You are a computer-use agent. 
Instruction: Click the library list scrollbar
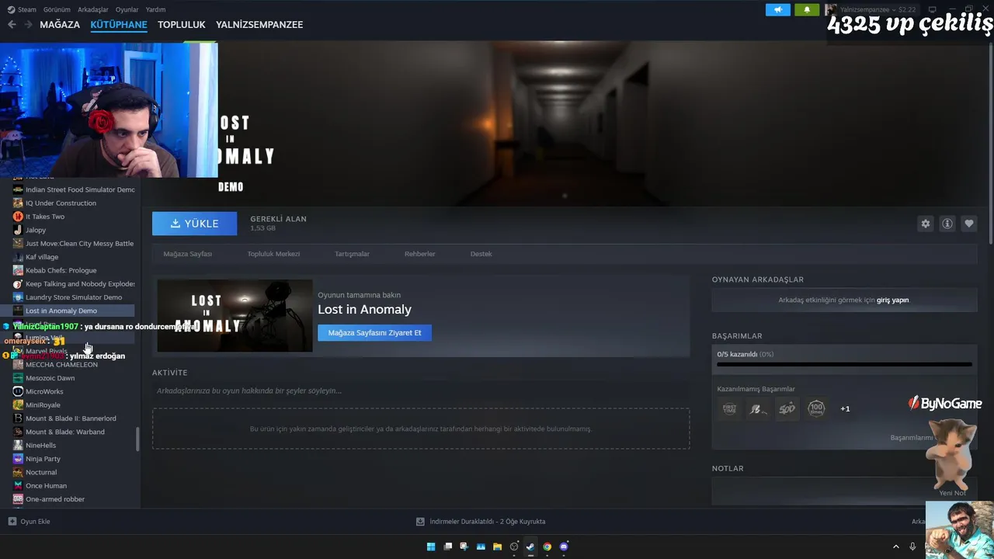[x=137, y=439]
